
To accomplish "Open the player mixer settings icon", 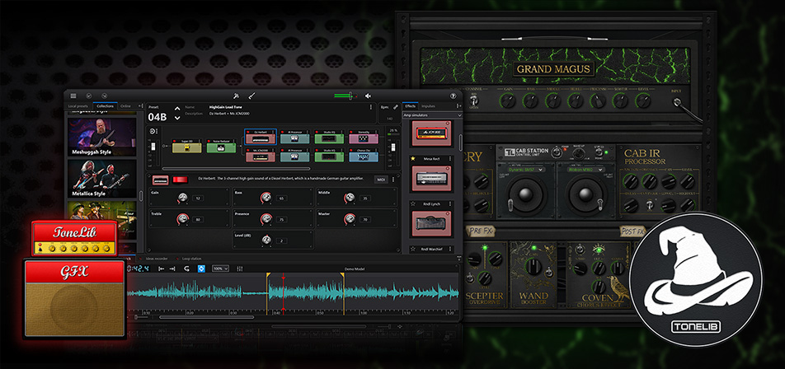I will point(240,269).
